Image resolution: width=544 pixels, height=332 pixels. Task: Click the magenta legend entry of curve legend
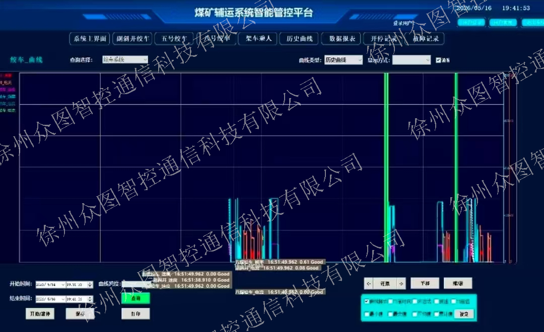(8, 90)
